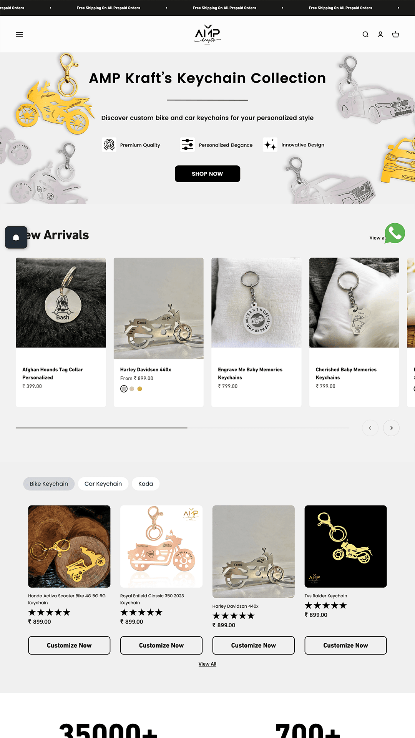The image size is (415, 738).
Task: Select the Kada filter chip
Action: (x=145, y=484)
